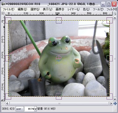
Task: Open the ファイル(F) menu
Action: point(8,9)
